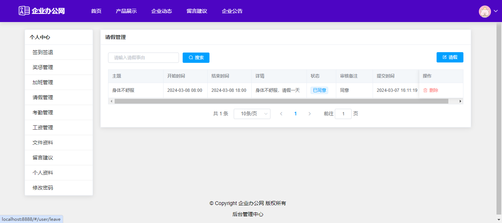Screen dimensions: 502x223
Task: Select page number 1
Action: click(295, 114)
